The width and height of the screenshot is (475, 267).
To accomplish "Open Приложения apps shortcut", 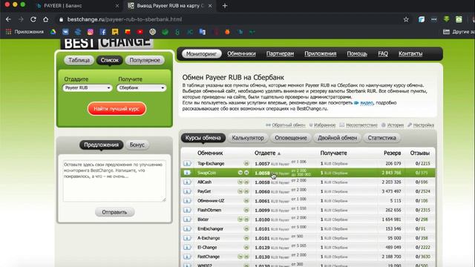I will (x=24, y=32).
